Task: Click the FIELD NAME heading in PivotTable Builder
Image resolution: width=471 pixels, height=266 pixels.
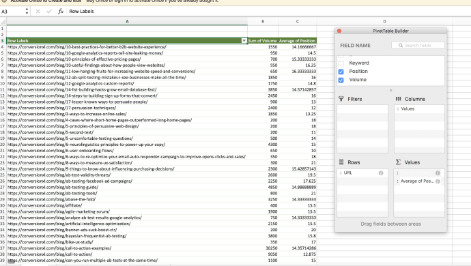Action: [355, 45]
